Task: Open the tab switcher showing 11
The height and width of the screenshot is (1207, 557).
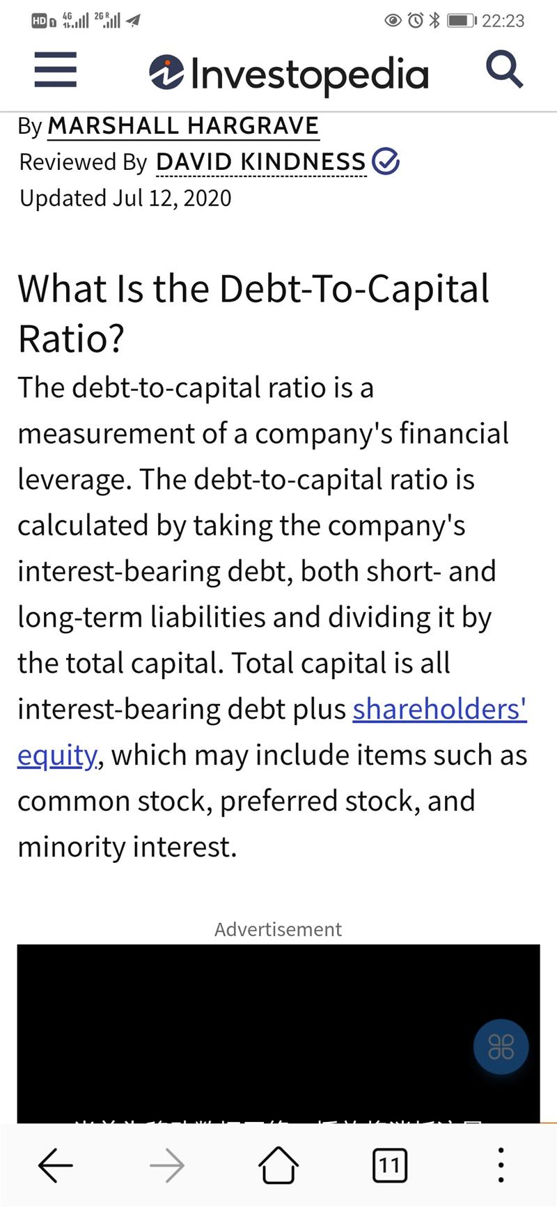Action: pyautogui.click(x=390, y=1165)
